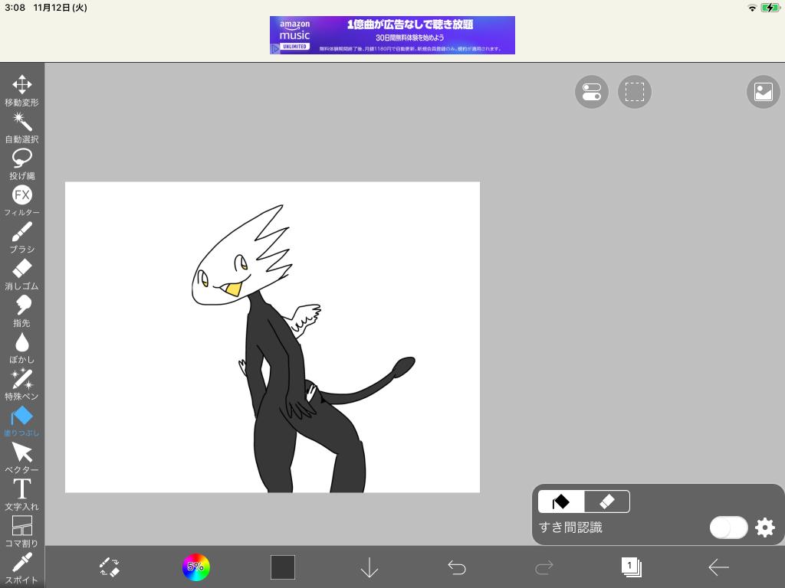Open the Amazon Music Unlimited ad banner
The width and height of the screenshot is (785, 588).
pos(392,35)
